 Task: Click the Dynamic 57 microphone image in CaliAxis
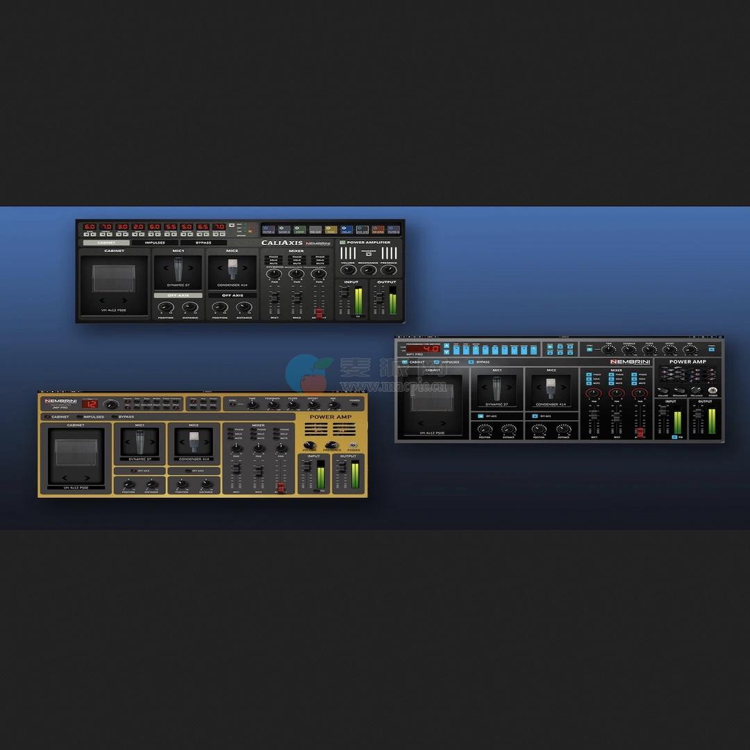(178, 269)
